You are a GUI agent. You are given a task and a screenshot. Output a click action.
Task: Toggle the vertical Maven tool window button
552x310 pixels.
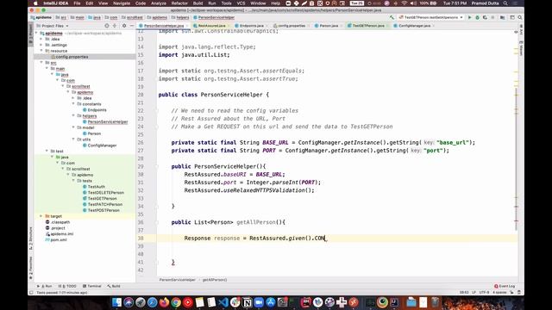521,48
